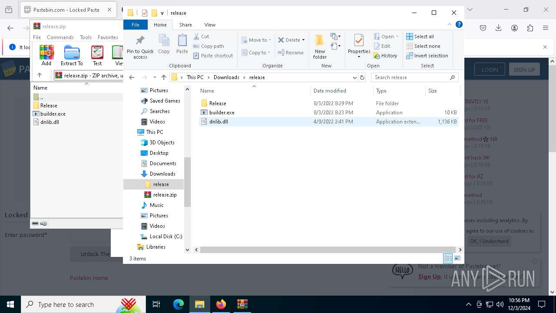Open WinRAR Commands menu
This screenshot has width=556, height=313.
pos(60,37)
